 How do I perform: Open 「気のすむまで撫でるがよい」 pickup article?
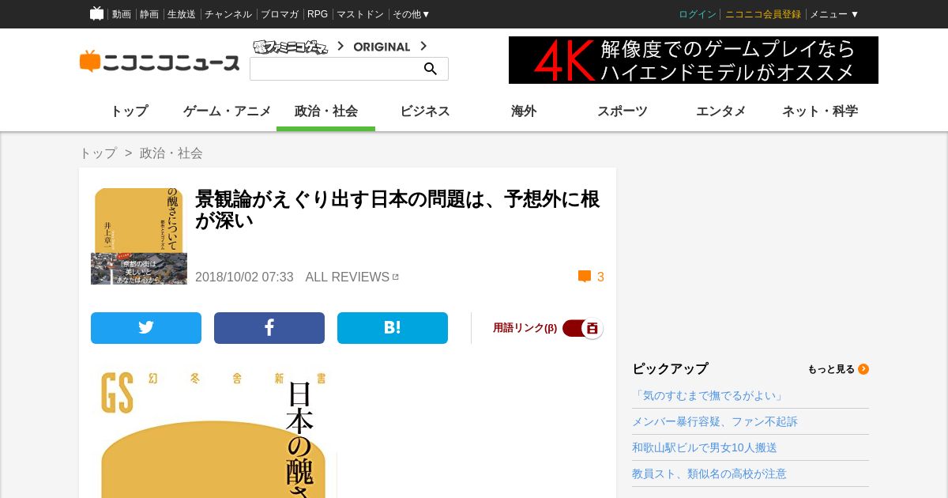(x=709, y=395)
